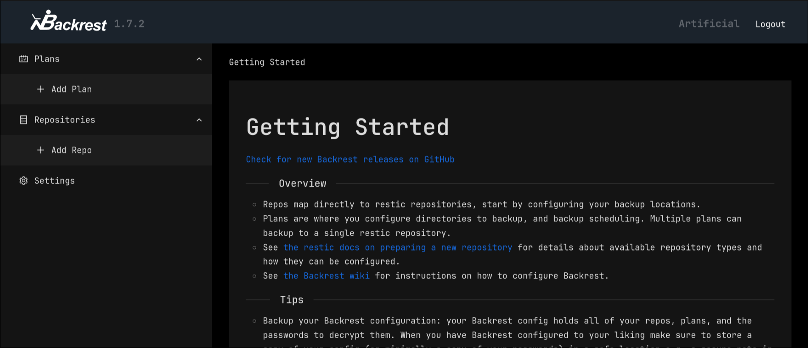Viewport: 808px width, 348px height.
Task: Click the Artificial instance name
Action: tap(709, 24)
